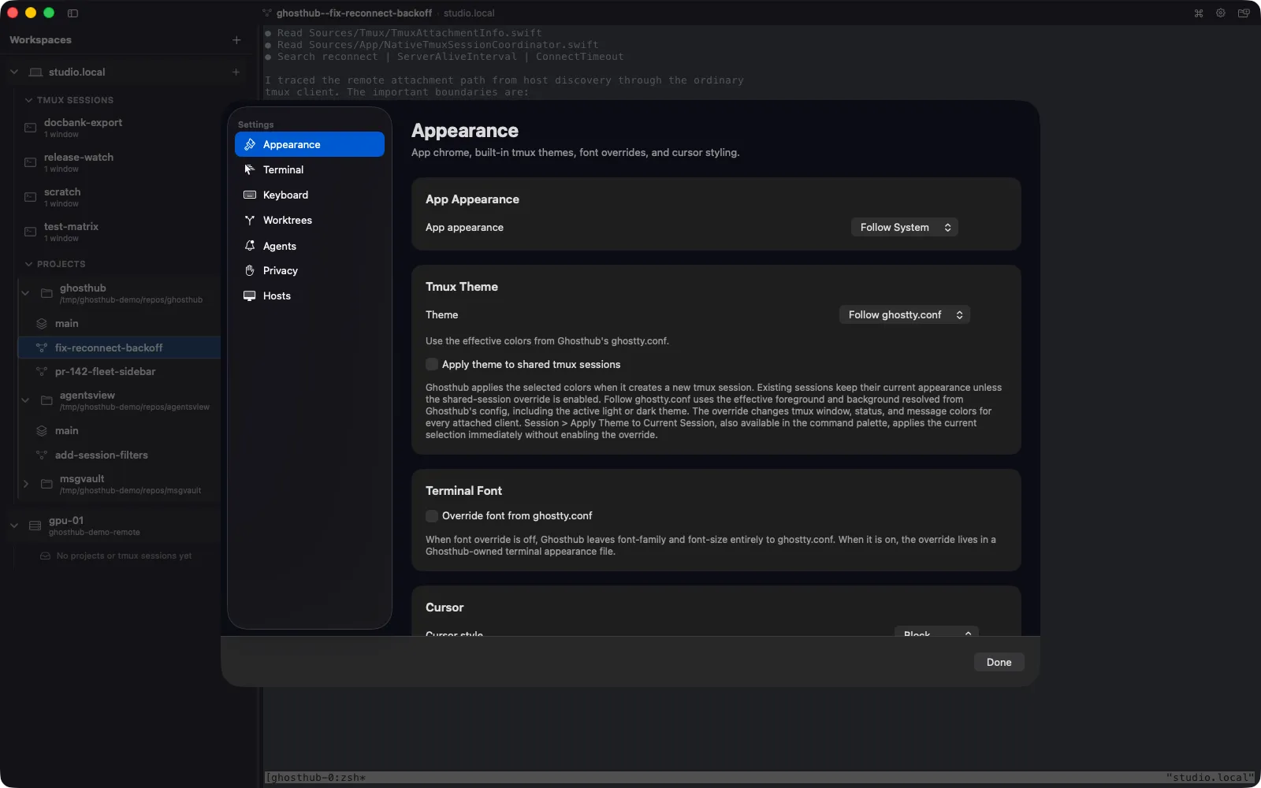The height and width of the screenshot is (788, 1261).
Task: Open the Hosts settings section
Action: 310,295
